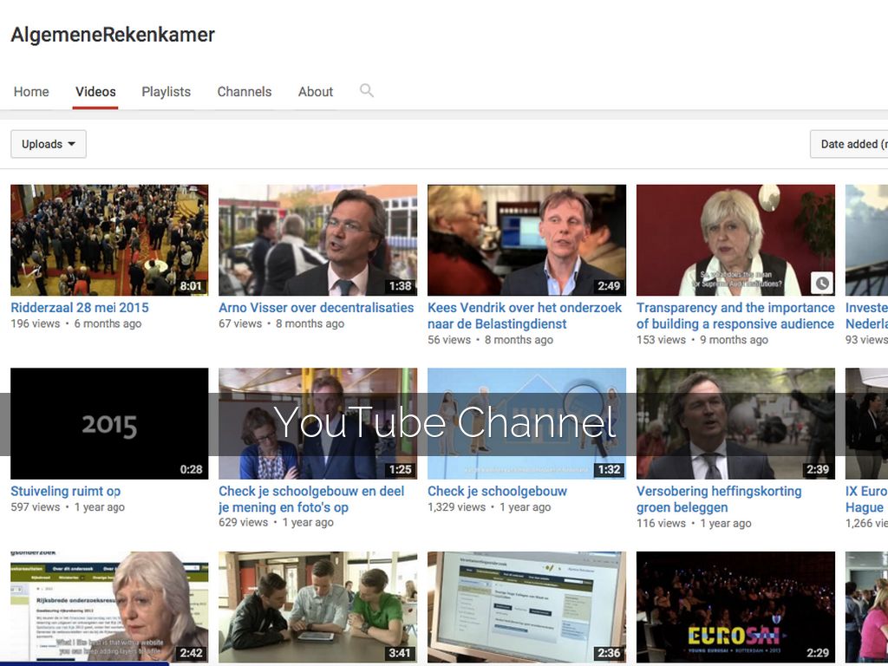Click Stuiveling ruimt op video title
This screenshot has height=666, width=888.
tap(66, 492)
